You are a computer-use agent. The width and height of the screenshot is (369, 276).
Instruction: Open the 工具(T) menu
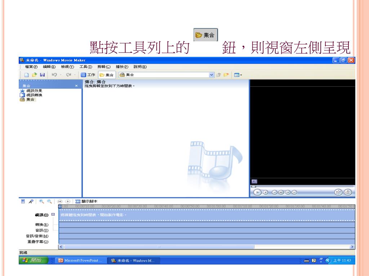point(86,67)
